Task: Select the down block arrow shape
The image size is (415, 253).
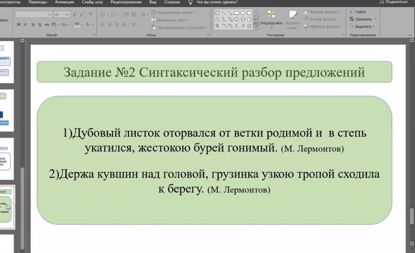Action: pos(243,19)
